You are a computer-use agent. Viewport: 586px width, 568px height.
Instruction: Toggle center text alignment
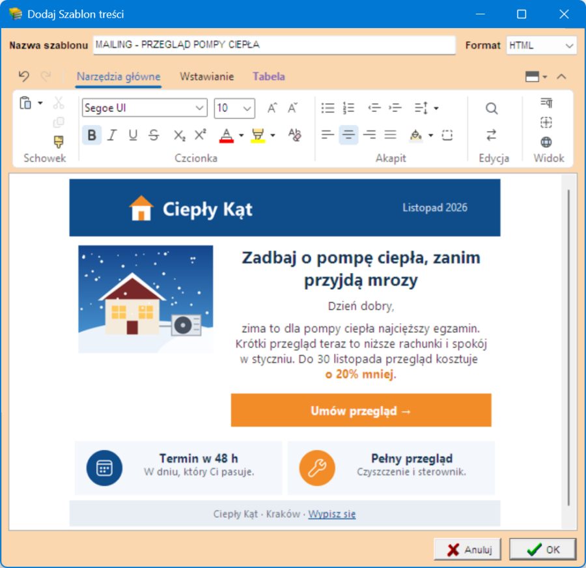[348, 135]
